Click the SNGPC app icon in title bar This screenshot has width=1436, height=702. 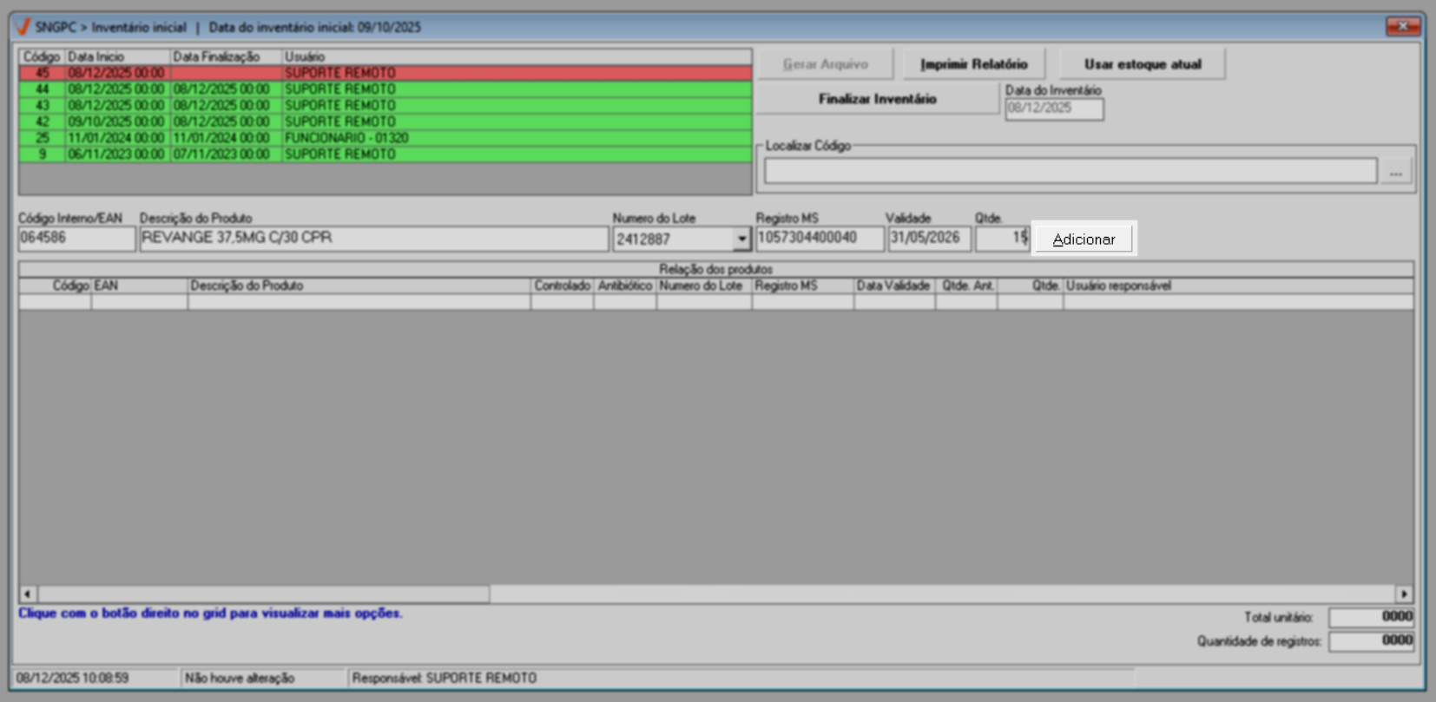(x=23, y=27)
